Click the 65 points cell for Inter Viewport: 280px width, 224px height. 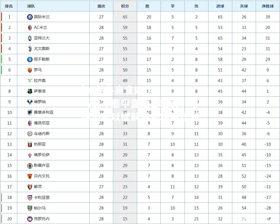pyautogui.click(x=125, y=17)
